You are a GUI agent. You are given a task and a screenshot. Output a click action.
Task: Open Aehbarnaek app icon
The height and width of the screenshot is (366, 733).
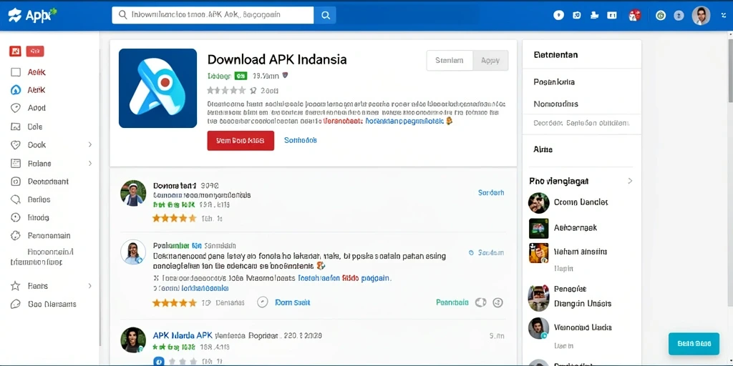point(538,228)
